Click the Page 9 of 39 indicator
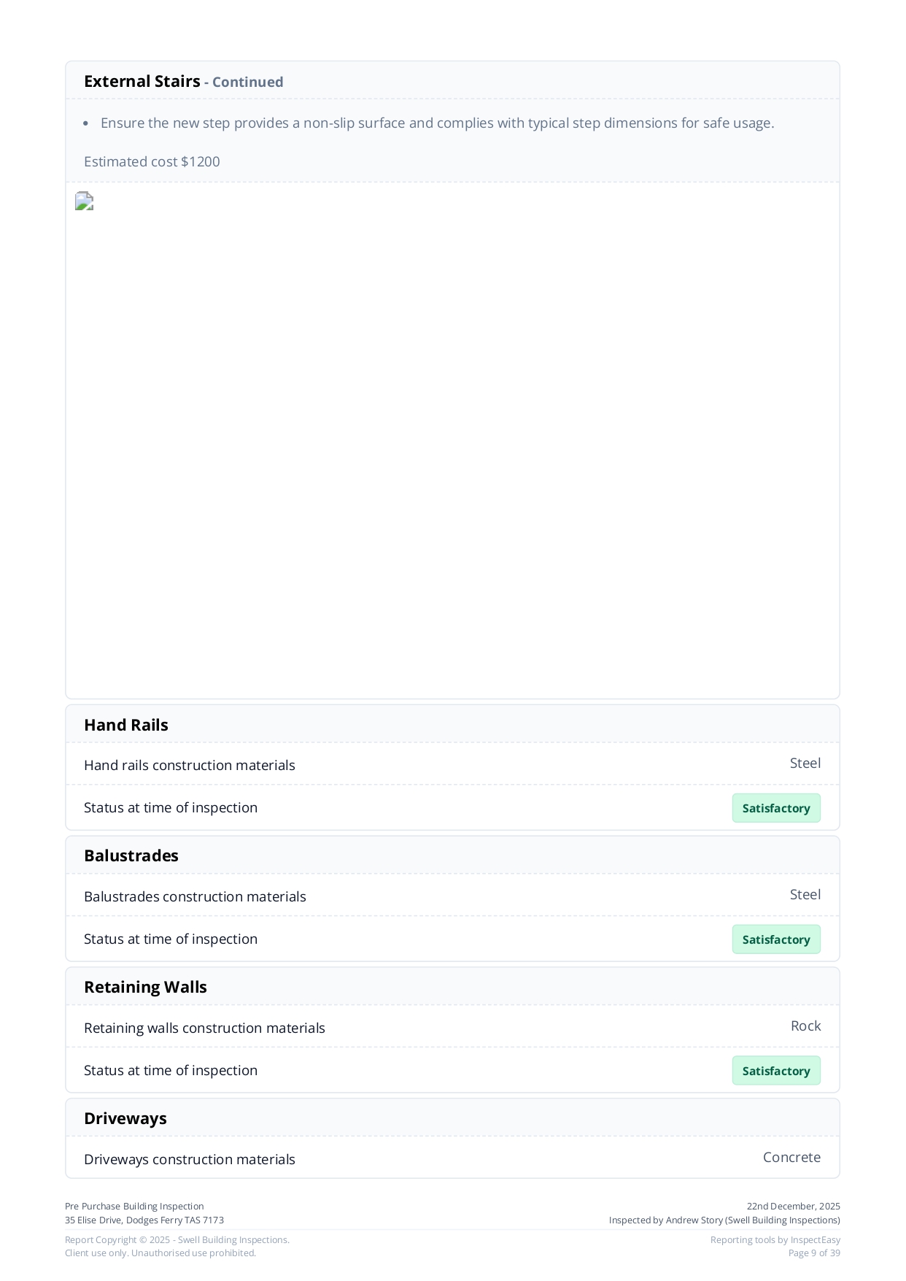The width and height of the screenshot is (906, 1281). 813,1253
